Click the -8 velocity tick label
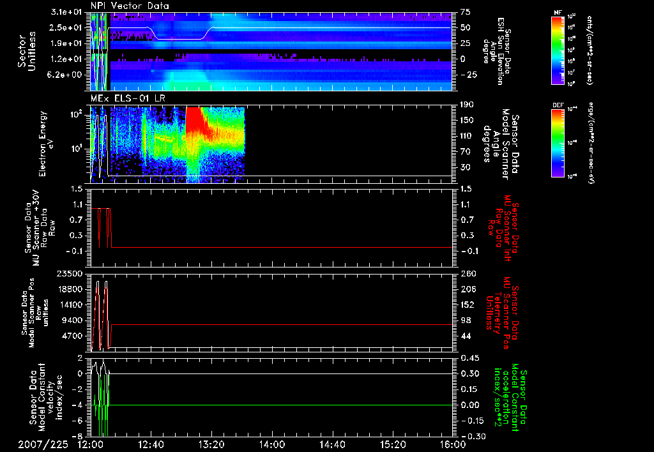The width and height of the screenshot is (654, 452). pyautogui.click(x=77, y=436)
